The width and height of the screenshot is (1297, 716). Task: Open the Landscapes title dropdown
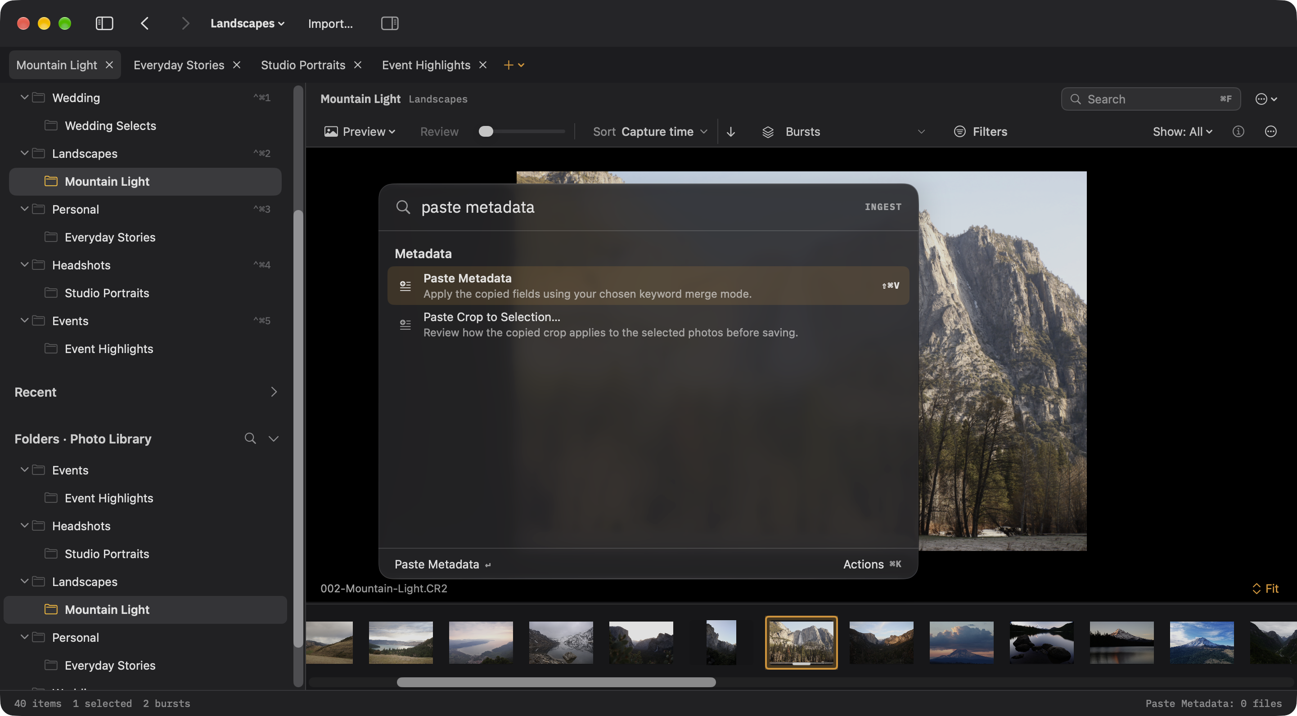pyautogui.click(x=247, y=23)
